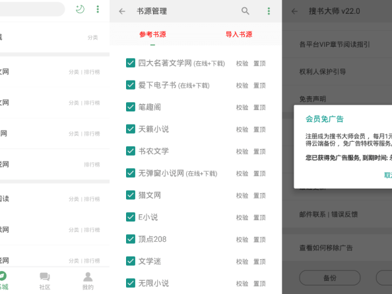
Task: Select 天籁小说 source name
Action: [x=154, y=129]
